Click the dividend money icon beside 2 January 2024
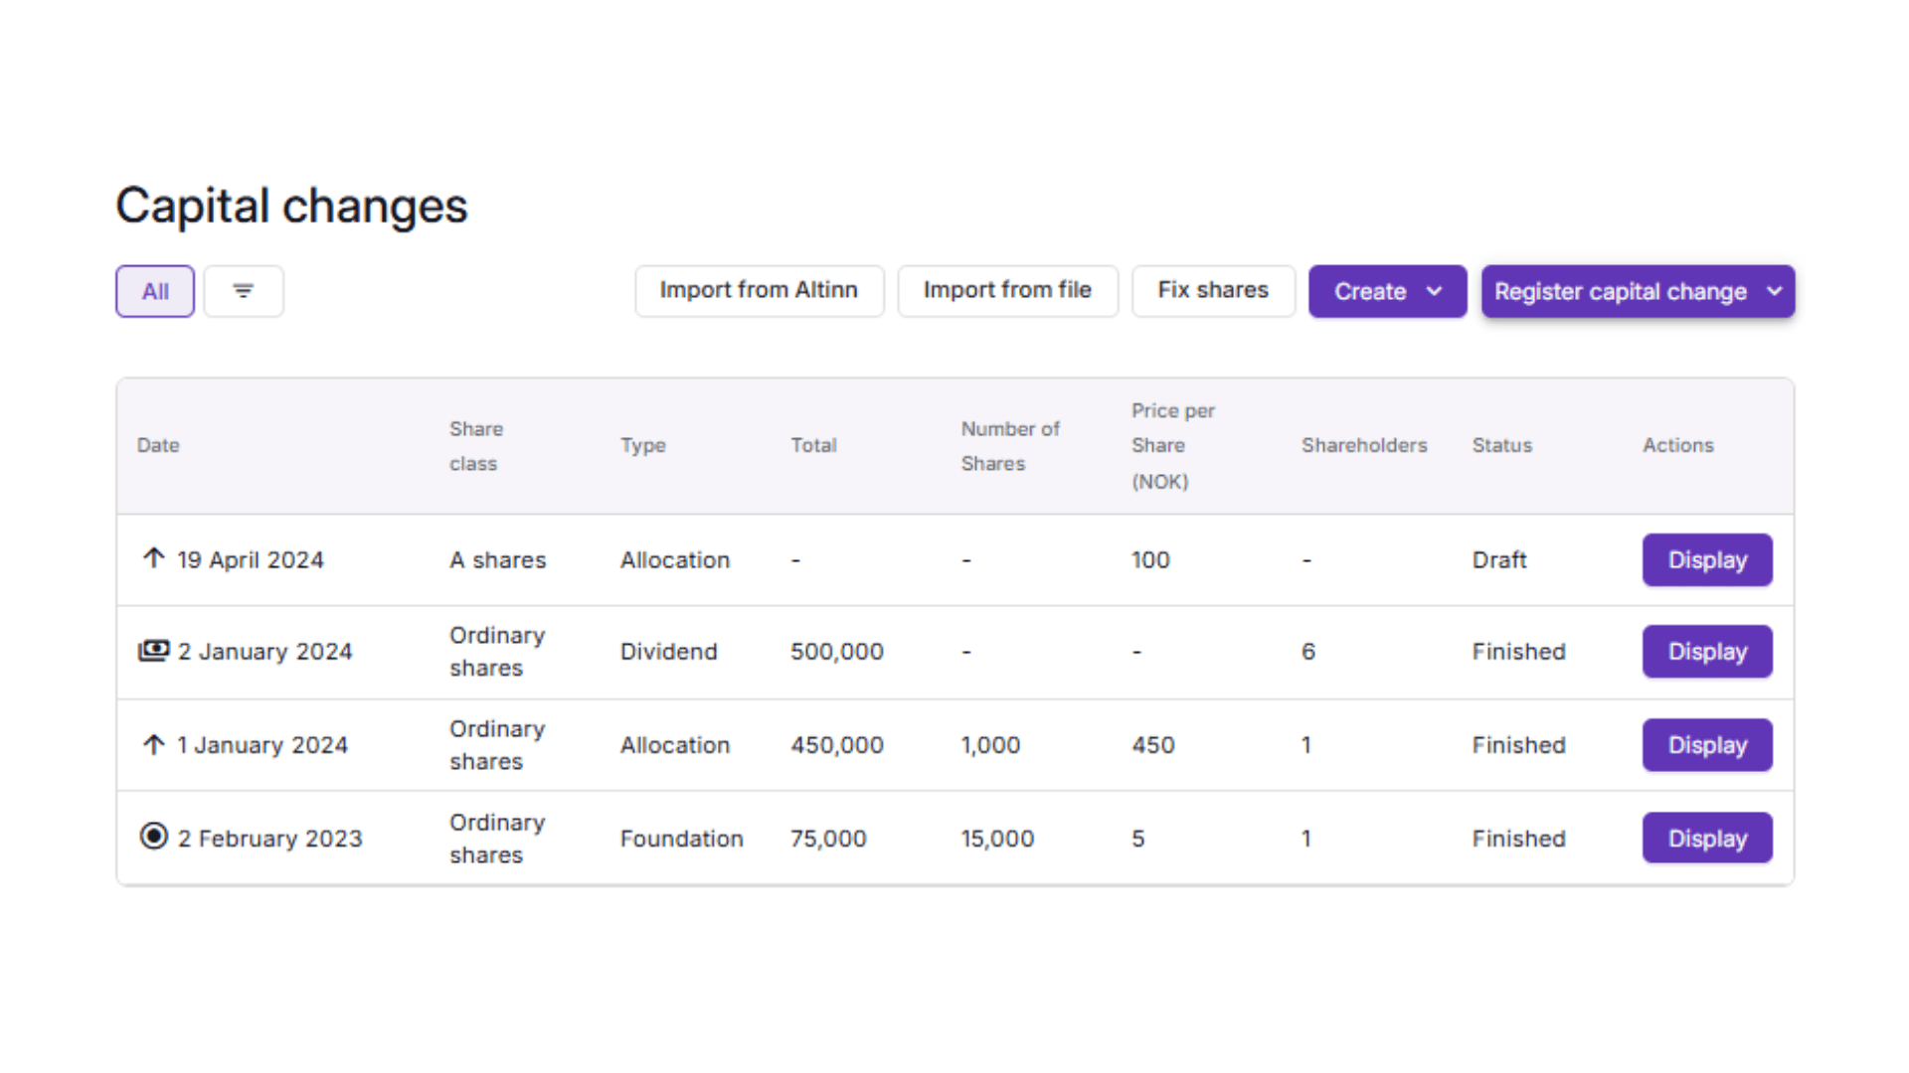 pos(153,651)
